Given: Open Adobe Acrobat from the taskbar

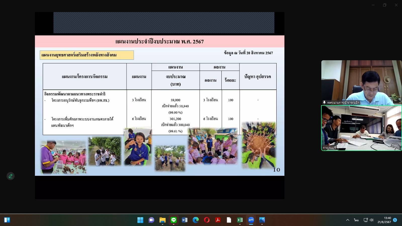Looking at the screenshot, I should (x=218, y=220).
